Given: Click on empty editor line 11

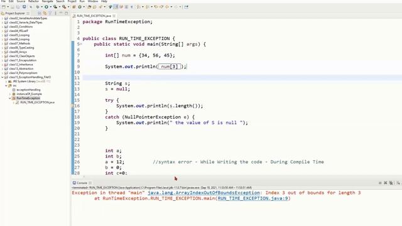Looking at the screenshot, I should click(242, 78).
